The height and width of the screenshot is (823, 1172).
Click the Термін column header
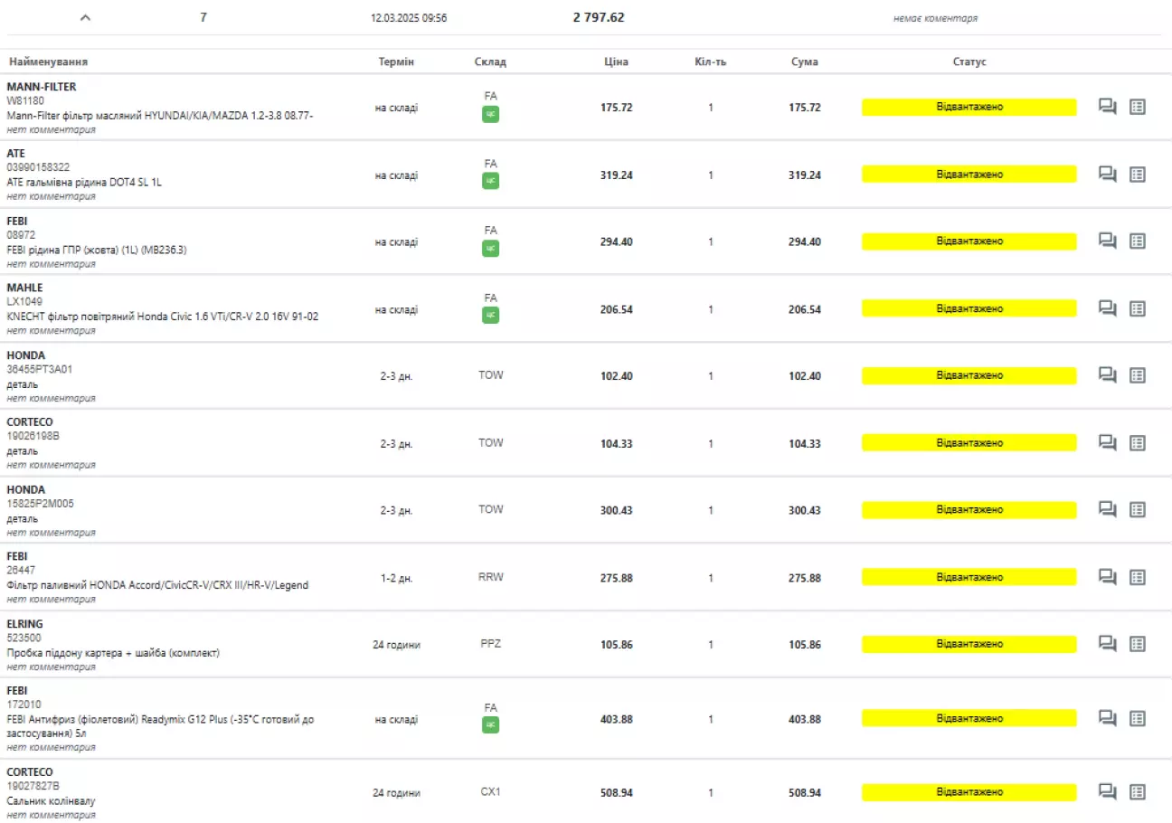point(397,61)
